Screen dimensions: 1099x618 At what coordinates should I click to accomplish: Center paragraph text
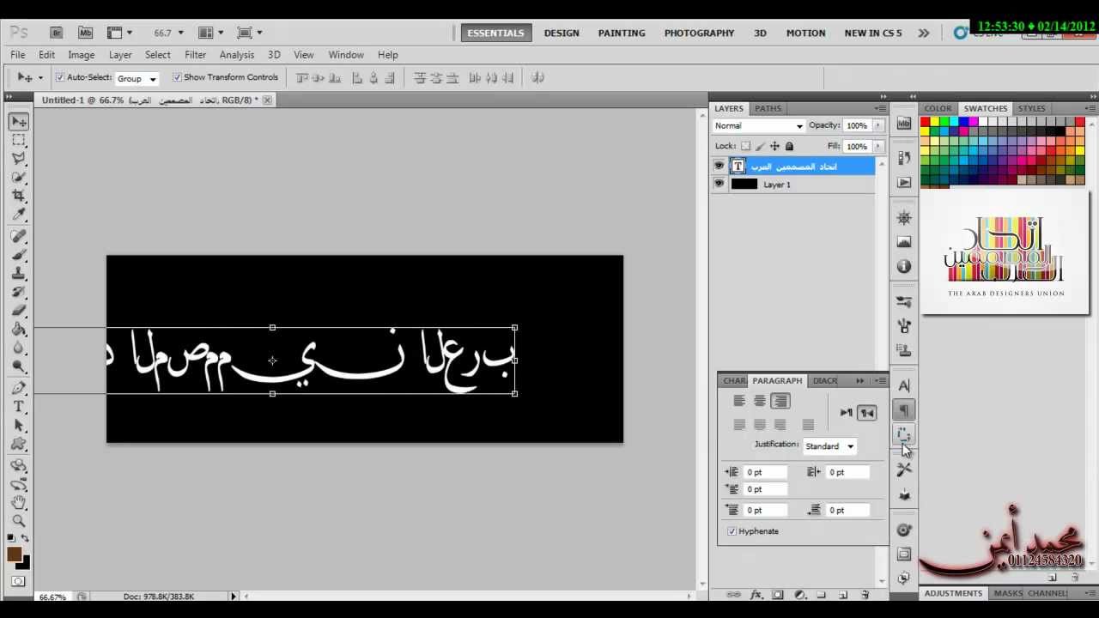[759, 401]
